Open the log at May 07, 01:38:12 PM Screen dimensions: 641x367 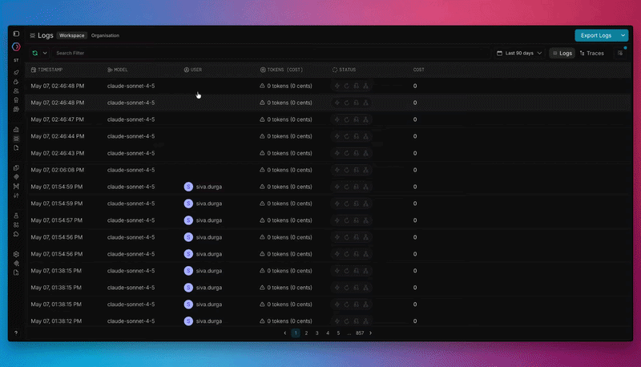coord(328,321)
